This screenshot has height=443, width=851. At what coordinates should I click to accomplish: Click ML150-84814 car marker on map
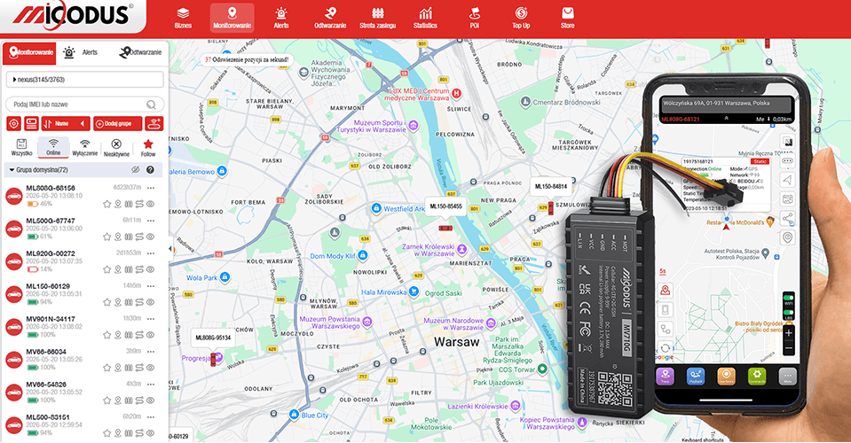550,208
